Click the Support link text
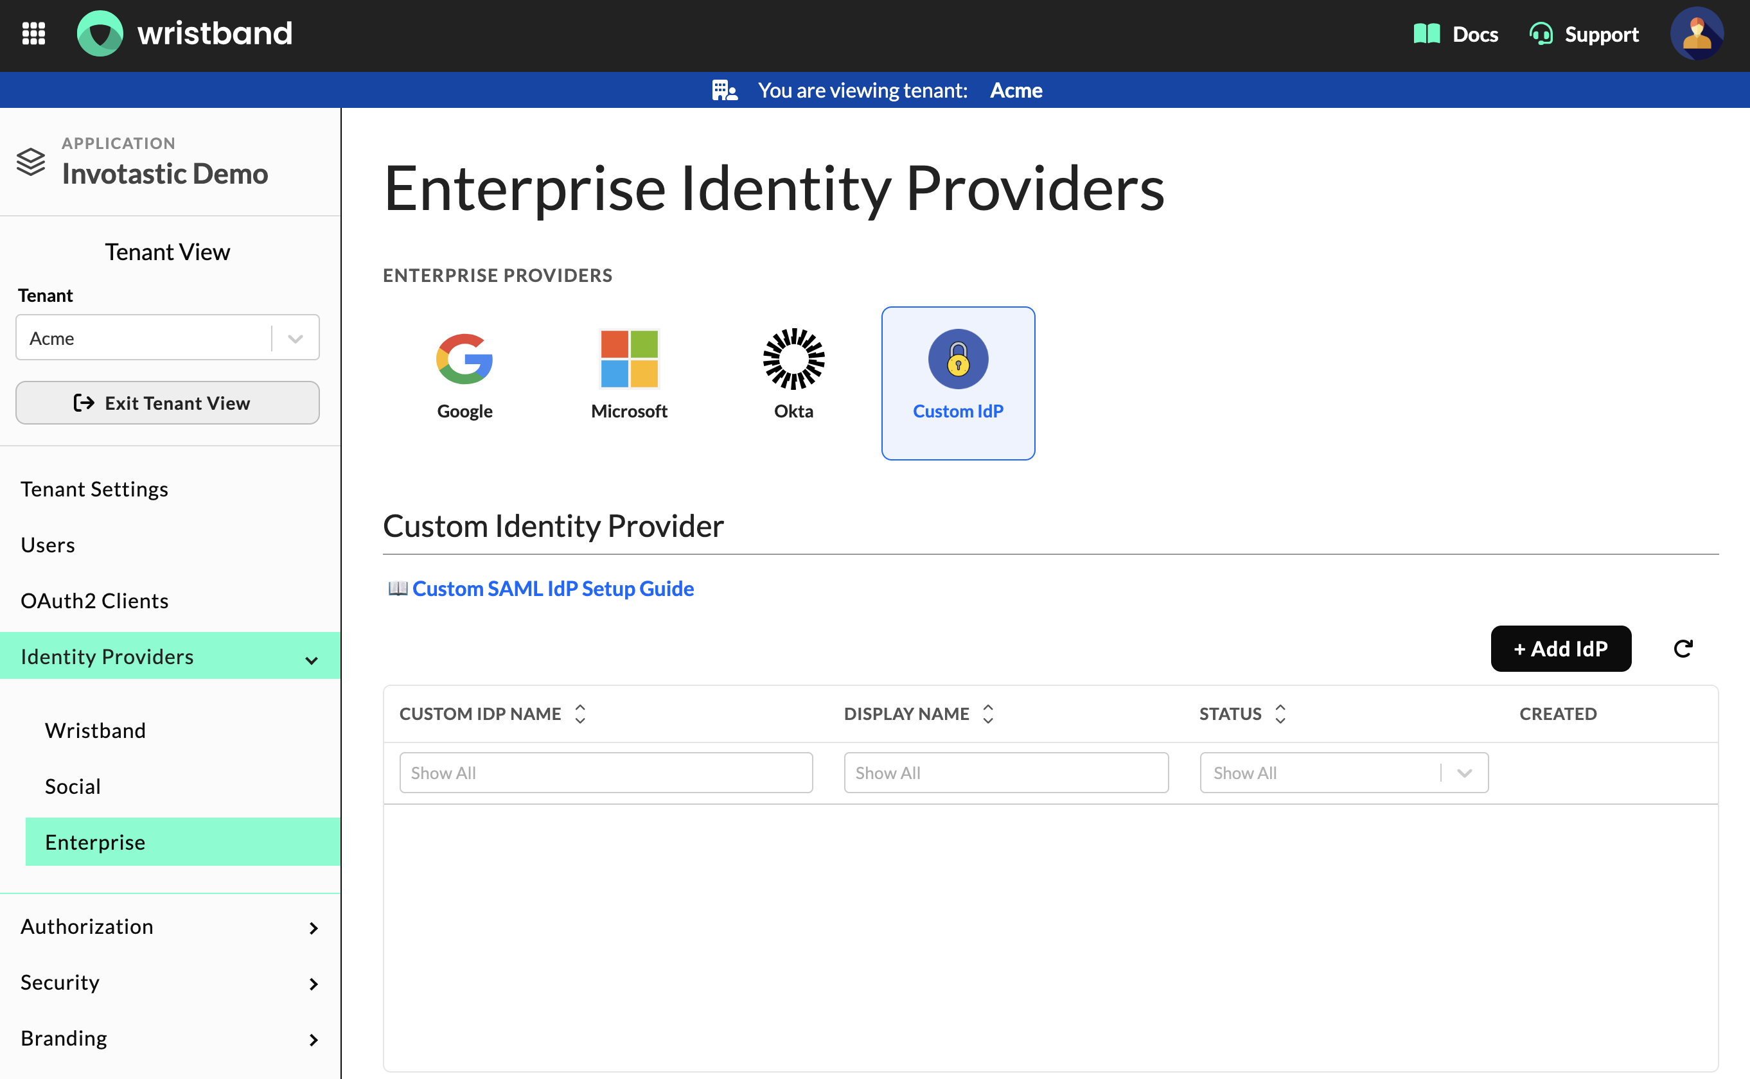The width and height of the screenshot is (1750, 1079). [x=1601, y=34]
